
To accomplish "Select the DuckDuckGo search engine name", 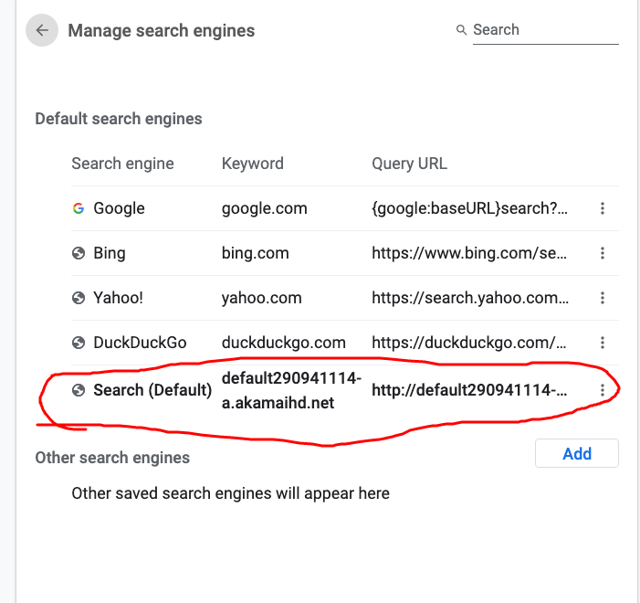I will coord(140,343).
